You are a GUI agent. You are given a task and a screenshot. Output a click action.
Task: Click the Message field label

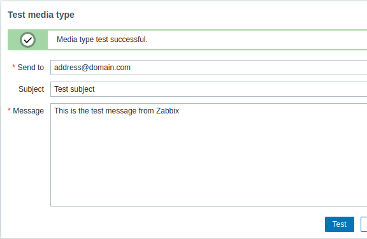28,111
